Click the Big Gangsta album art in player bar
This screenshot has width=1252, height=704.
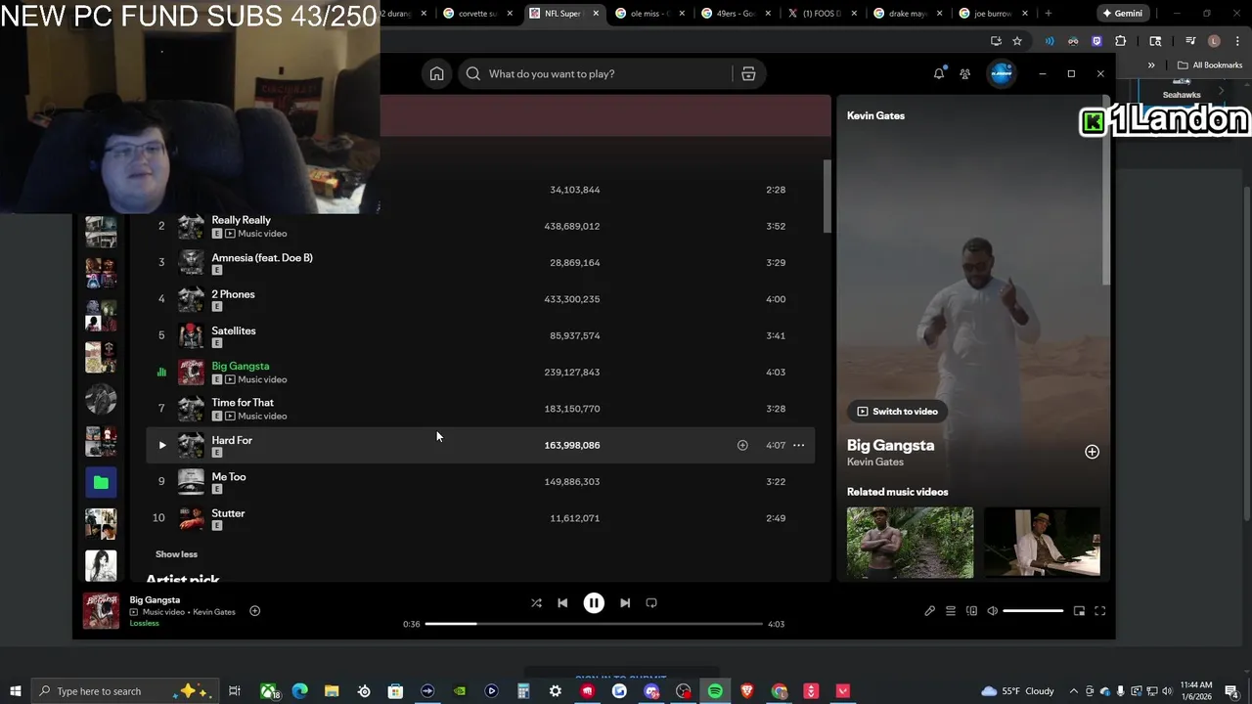click(x=101, y=611)
